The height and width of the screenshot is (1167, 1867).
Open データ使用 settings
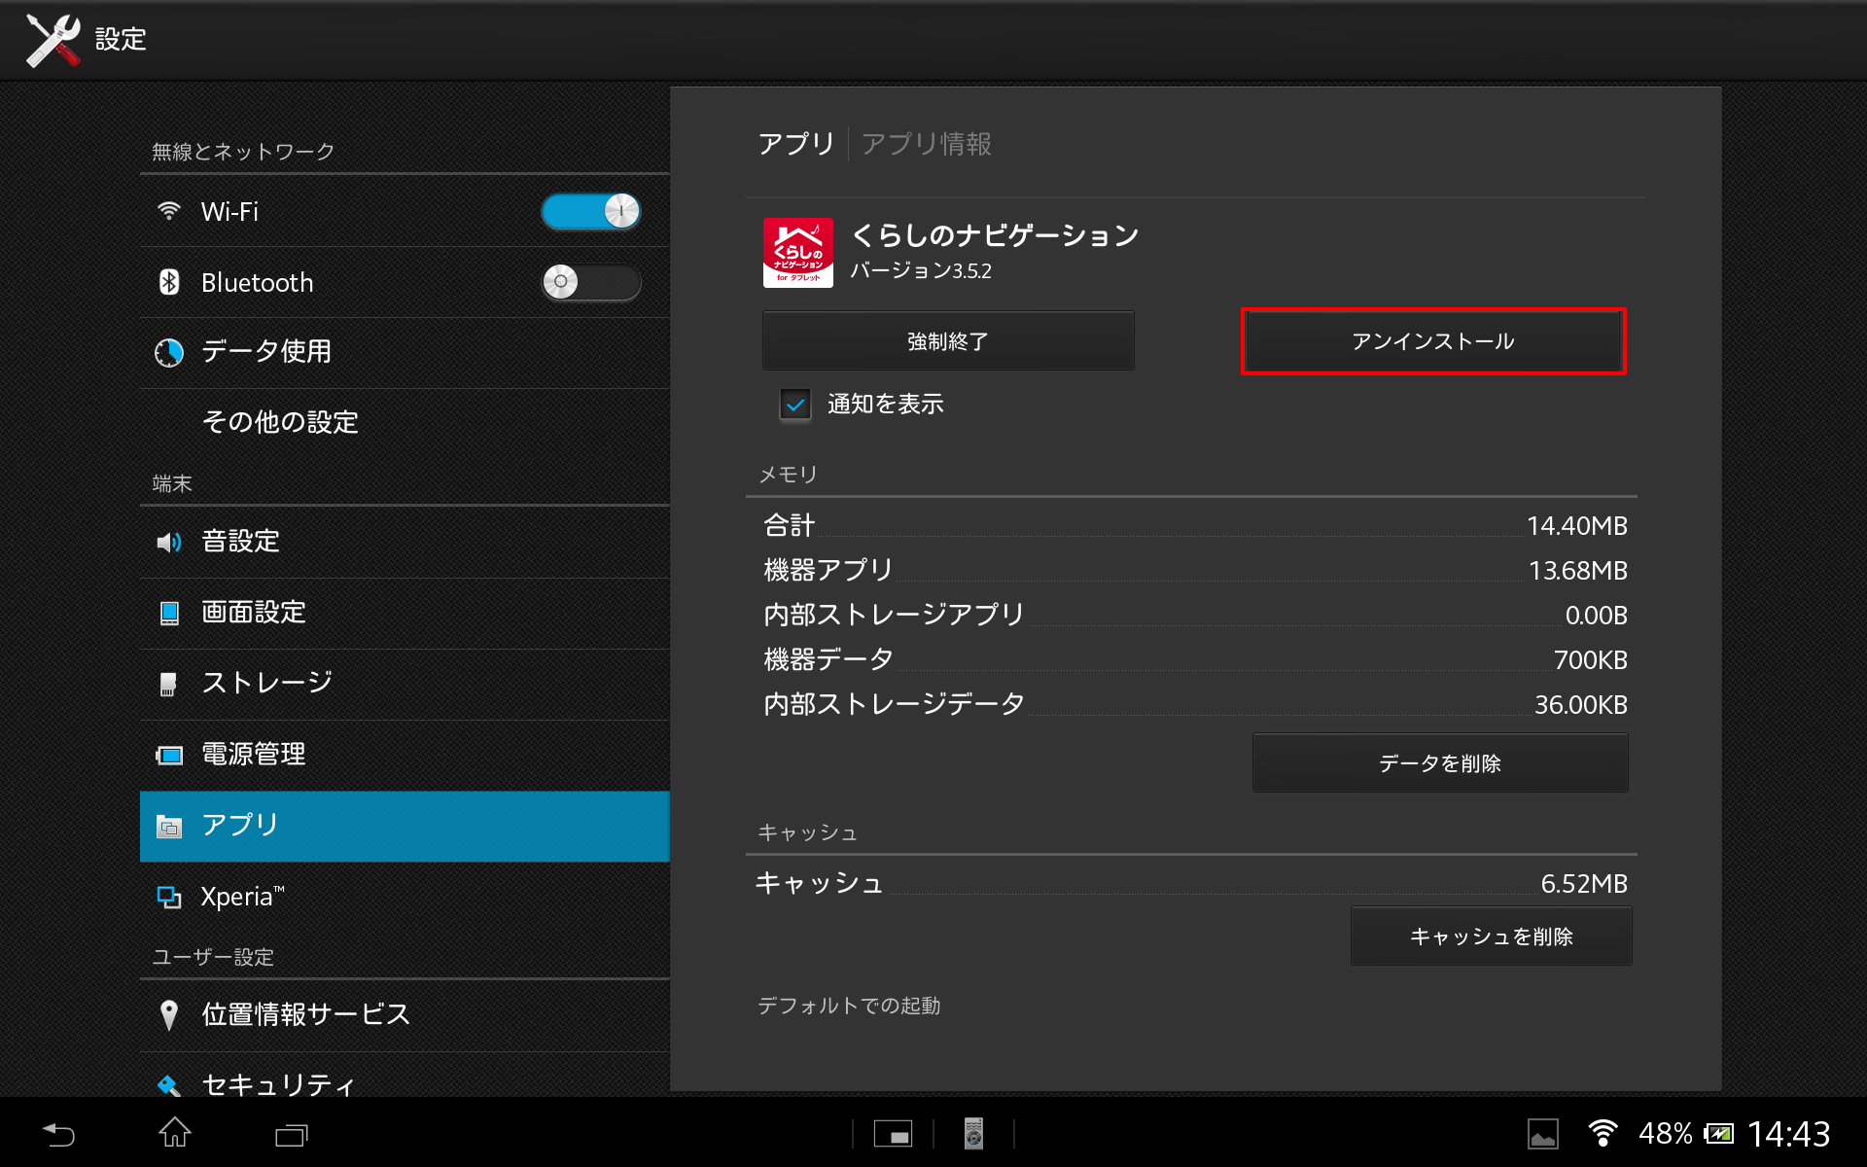coord(405,352)
